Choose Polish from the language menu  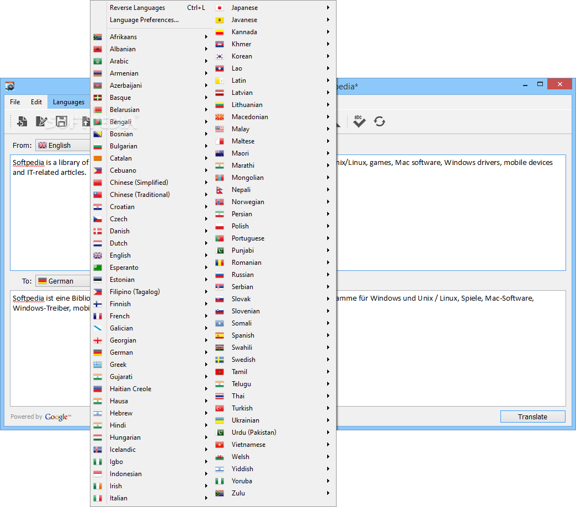[274, 226]
